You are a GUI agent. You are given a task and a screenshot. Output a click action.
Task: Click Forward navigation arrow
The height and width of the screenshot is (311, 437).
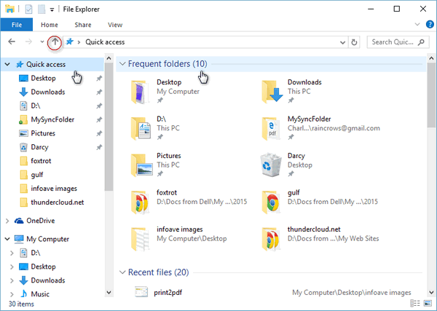pyautogui.click(x=28, y=42)
